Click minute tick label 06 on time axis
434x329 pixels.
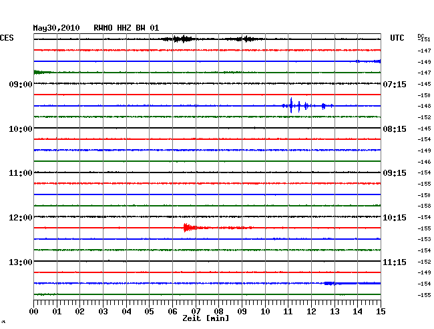[172, 312]
